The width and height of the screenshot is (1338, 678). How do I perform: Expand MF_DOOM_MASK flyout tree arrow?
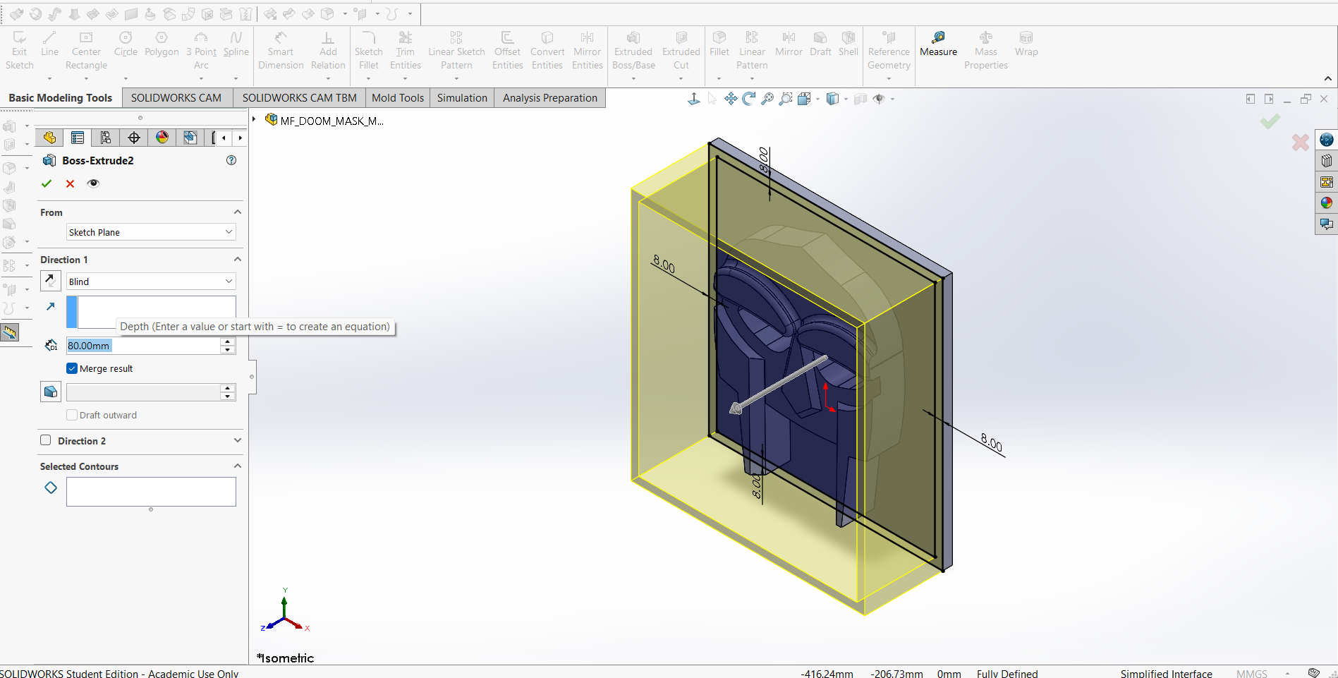point(254,119)
